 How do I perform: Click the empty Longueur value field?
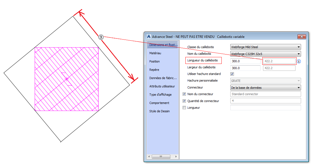click(x=266, y=108)
